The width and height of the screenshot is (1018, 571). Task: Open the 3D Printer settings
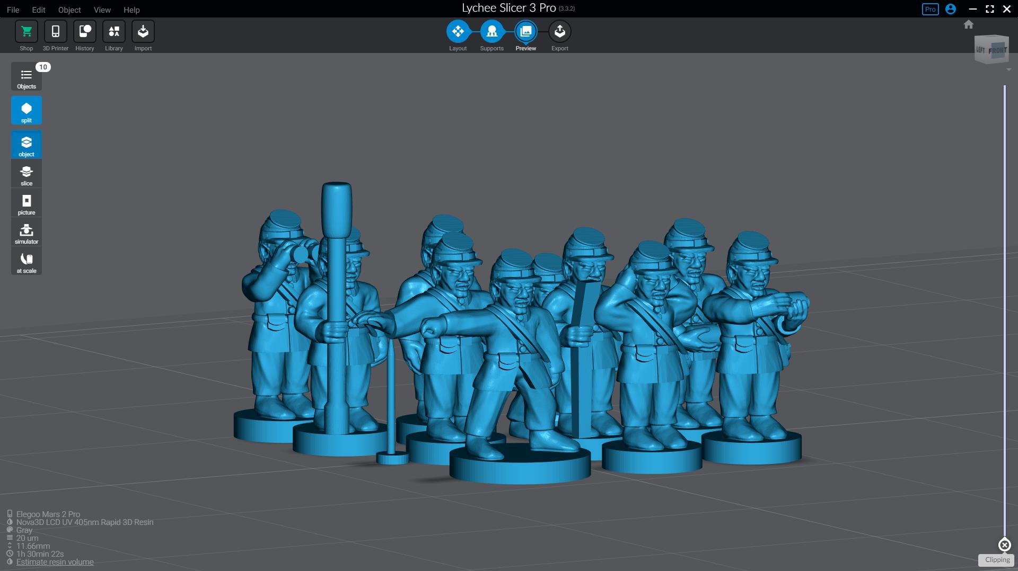[55, 32]
